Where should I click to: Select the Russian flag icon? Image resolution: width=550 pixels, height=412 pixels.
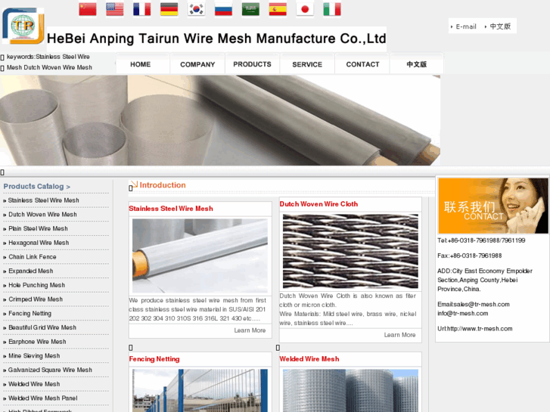(223, 9)
